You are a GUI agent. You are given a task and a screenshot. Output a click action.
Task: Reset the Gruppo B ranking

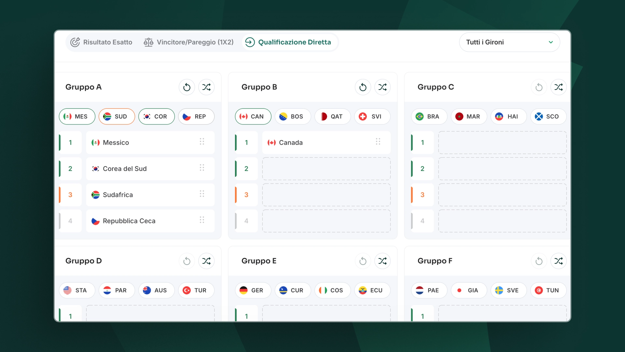363,87
